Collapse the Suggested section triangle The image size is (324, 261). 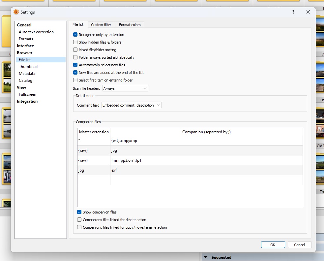(206, 257)
